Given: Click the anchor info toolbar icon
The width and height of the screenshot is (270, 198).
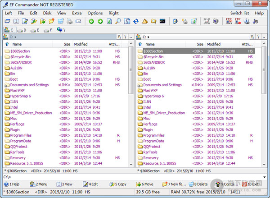Looking at the screenshot, I should coord(247,21).
